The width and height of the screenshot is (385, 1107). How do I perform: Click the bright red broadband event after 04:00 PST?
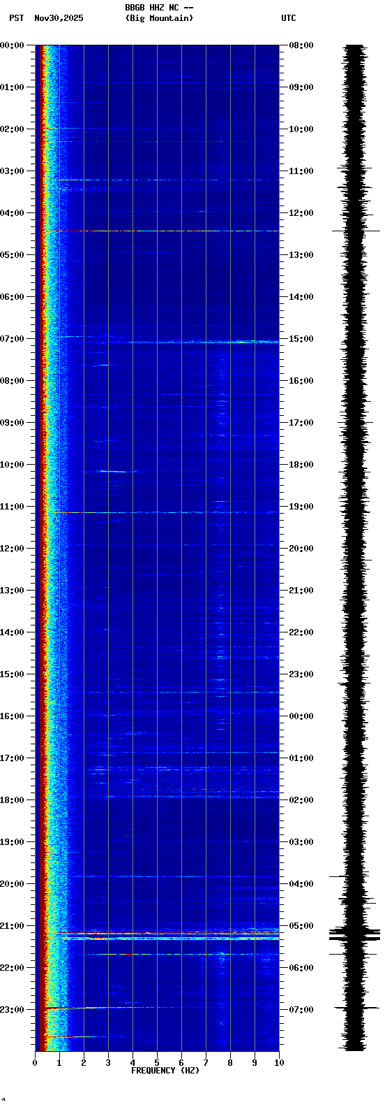tap(160, 231)
